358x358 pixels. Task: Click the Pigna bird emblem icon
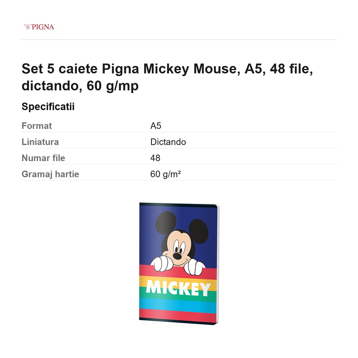pos(27,27)
